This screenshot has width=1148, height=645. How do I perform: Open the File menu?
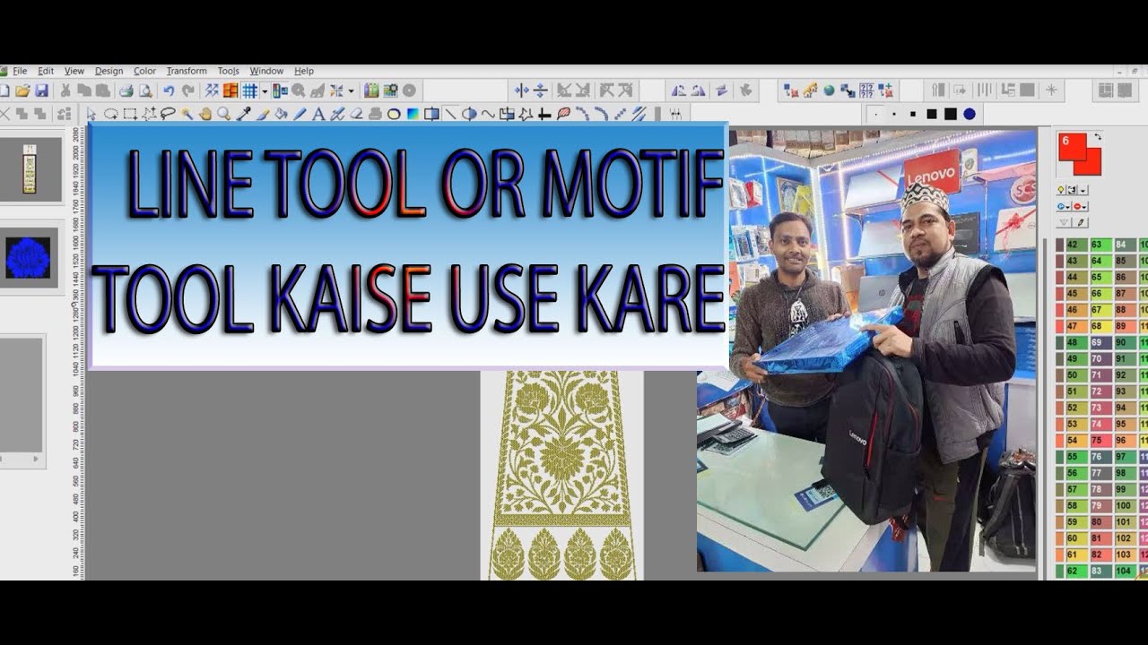20,71
